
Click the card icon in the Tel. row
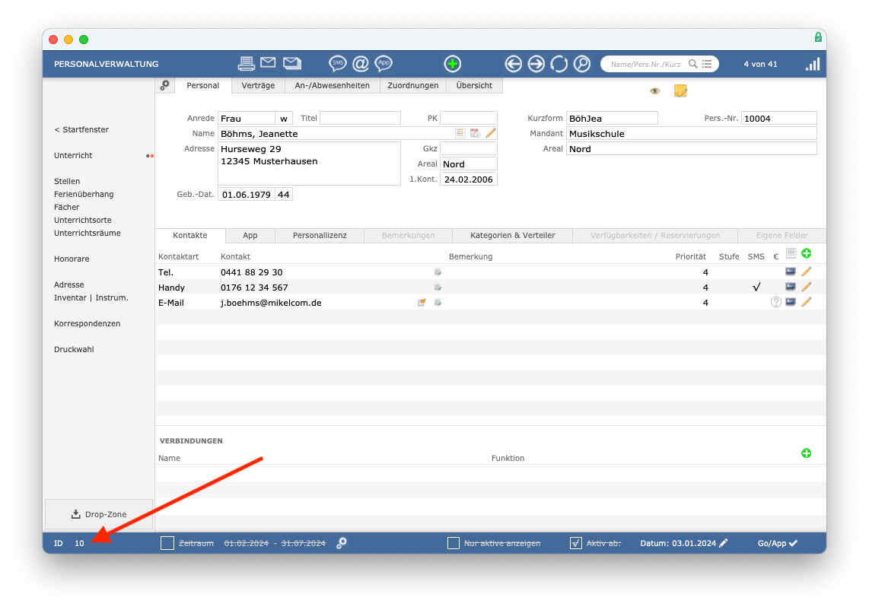[x=791, y=272]
